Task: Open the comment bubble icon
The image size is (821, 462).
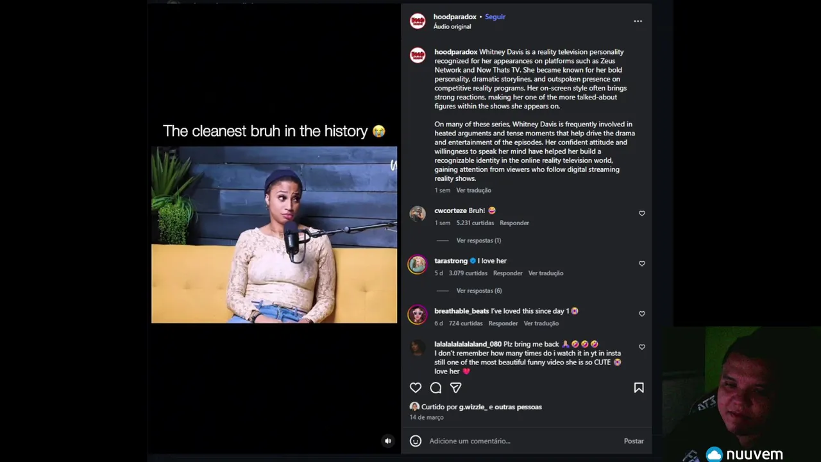Action: point(436,388)
